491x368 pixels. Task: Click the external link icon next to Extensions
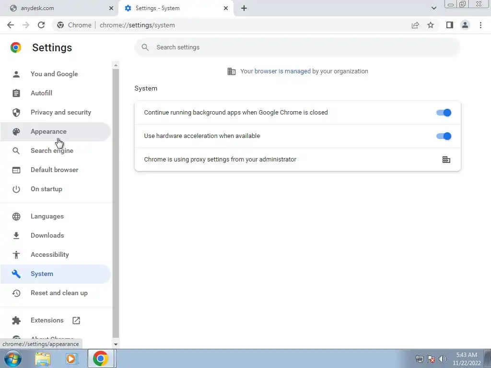(x=76, y=321)
